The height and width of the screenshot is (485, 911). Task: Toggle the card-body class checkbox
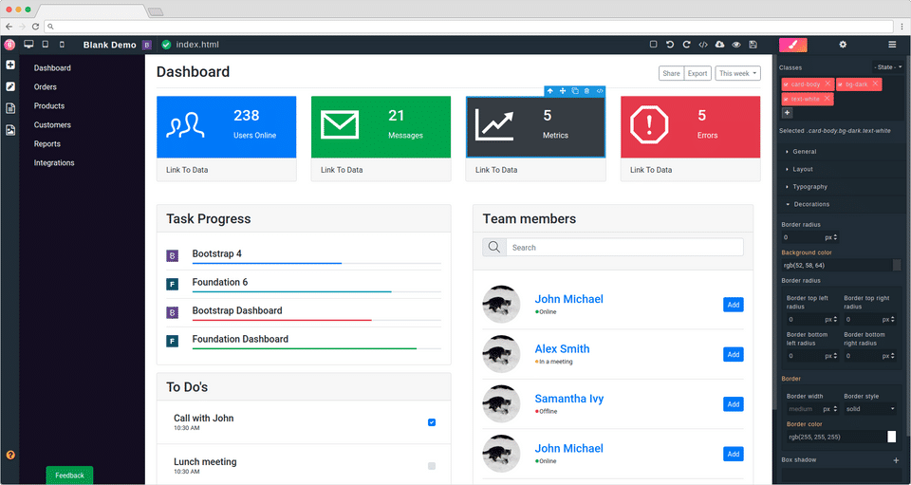[x=786, y=84]
